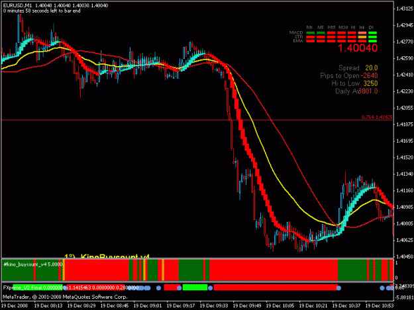
Task: Click the MACD row label
Action: click(296, 32)
